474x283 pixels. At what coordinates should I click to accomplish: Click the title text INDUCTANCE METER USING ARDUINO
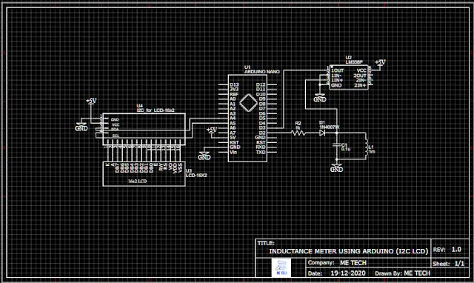coord(349,251)
